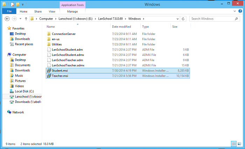Select the LanSchoolStudent.admx file icon

coord(49,55)
